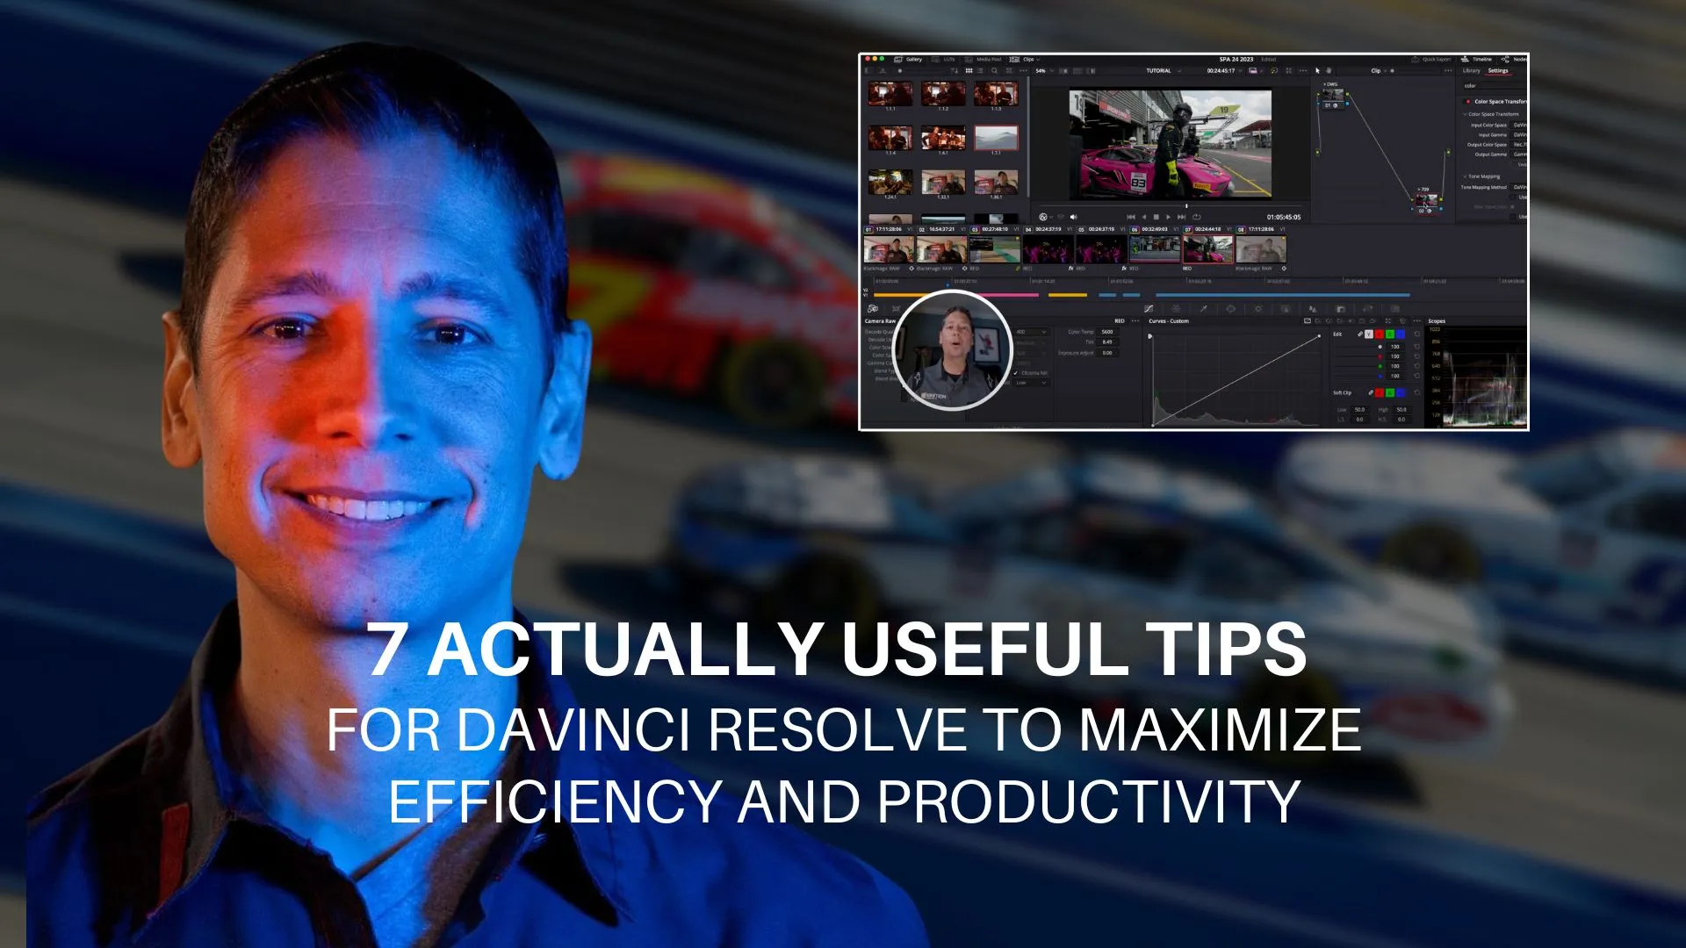Open the Gallery panel
This screenshot has width=1686, height=948.
pos(909,60)
